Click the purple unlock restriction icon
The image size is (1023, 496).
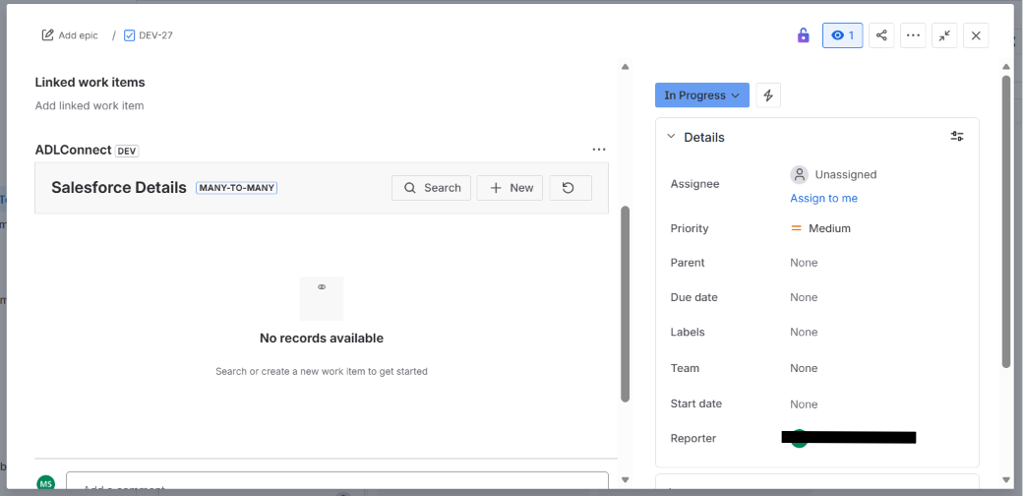803,35
